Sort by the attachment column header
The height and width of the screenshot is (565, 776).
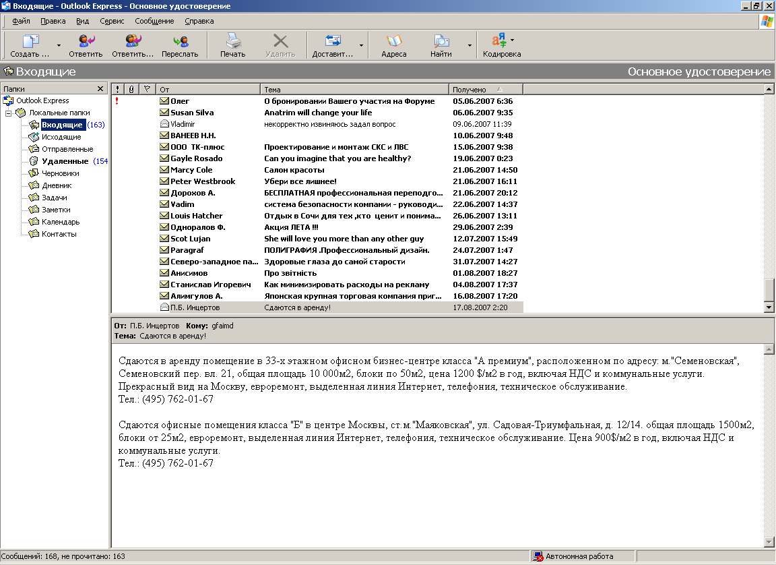[x=131, y=89]
